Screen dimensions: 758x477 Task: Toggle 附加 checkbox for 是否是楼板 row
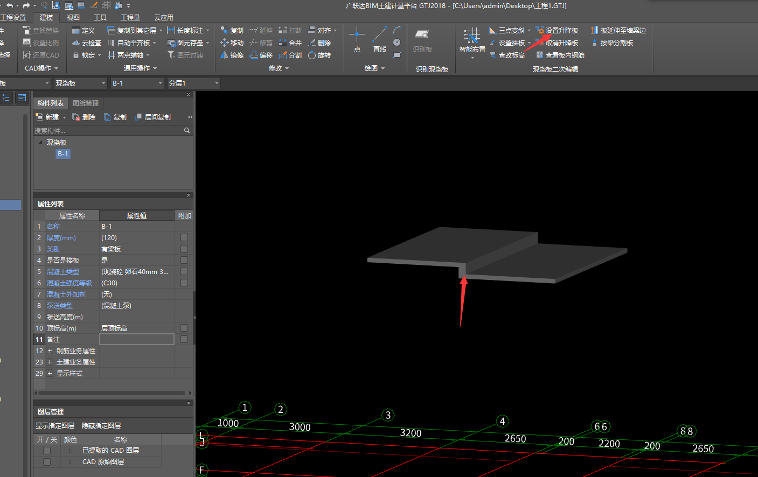pos(184,260)
